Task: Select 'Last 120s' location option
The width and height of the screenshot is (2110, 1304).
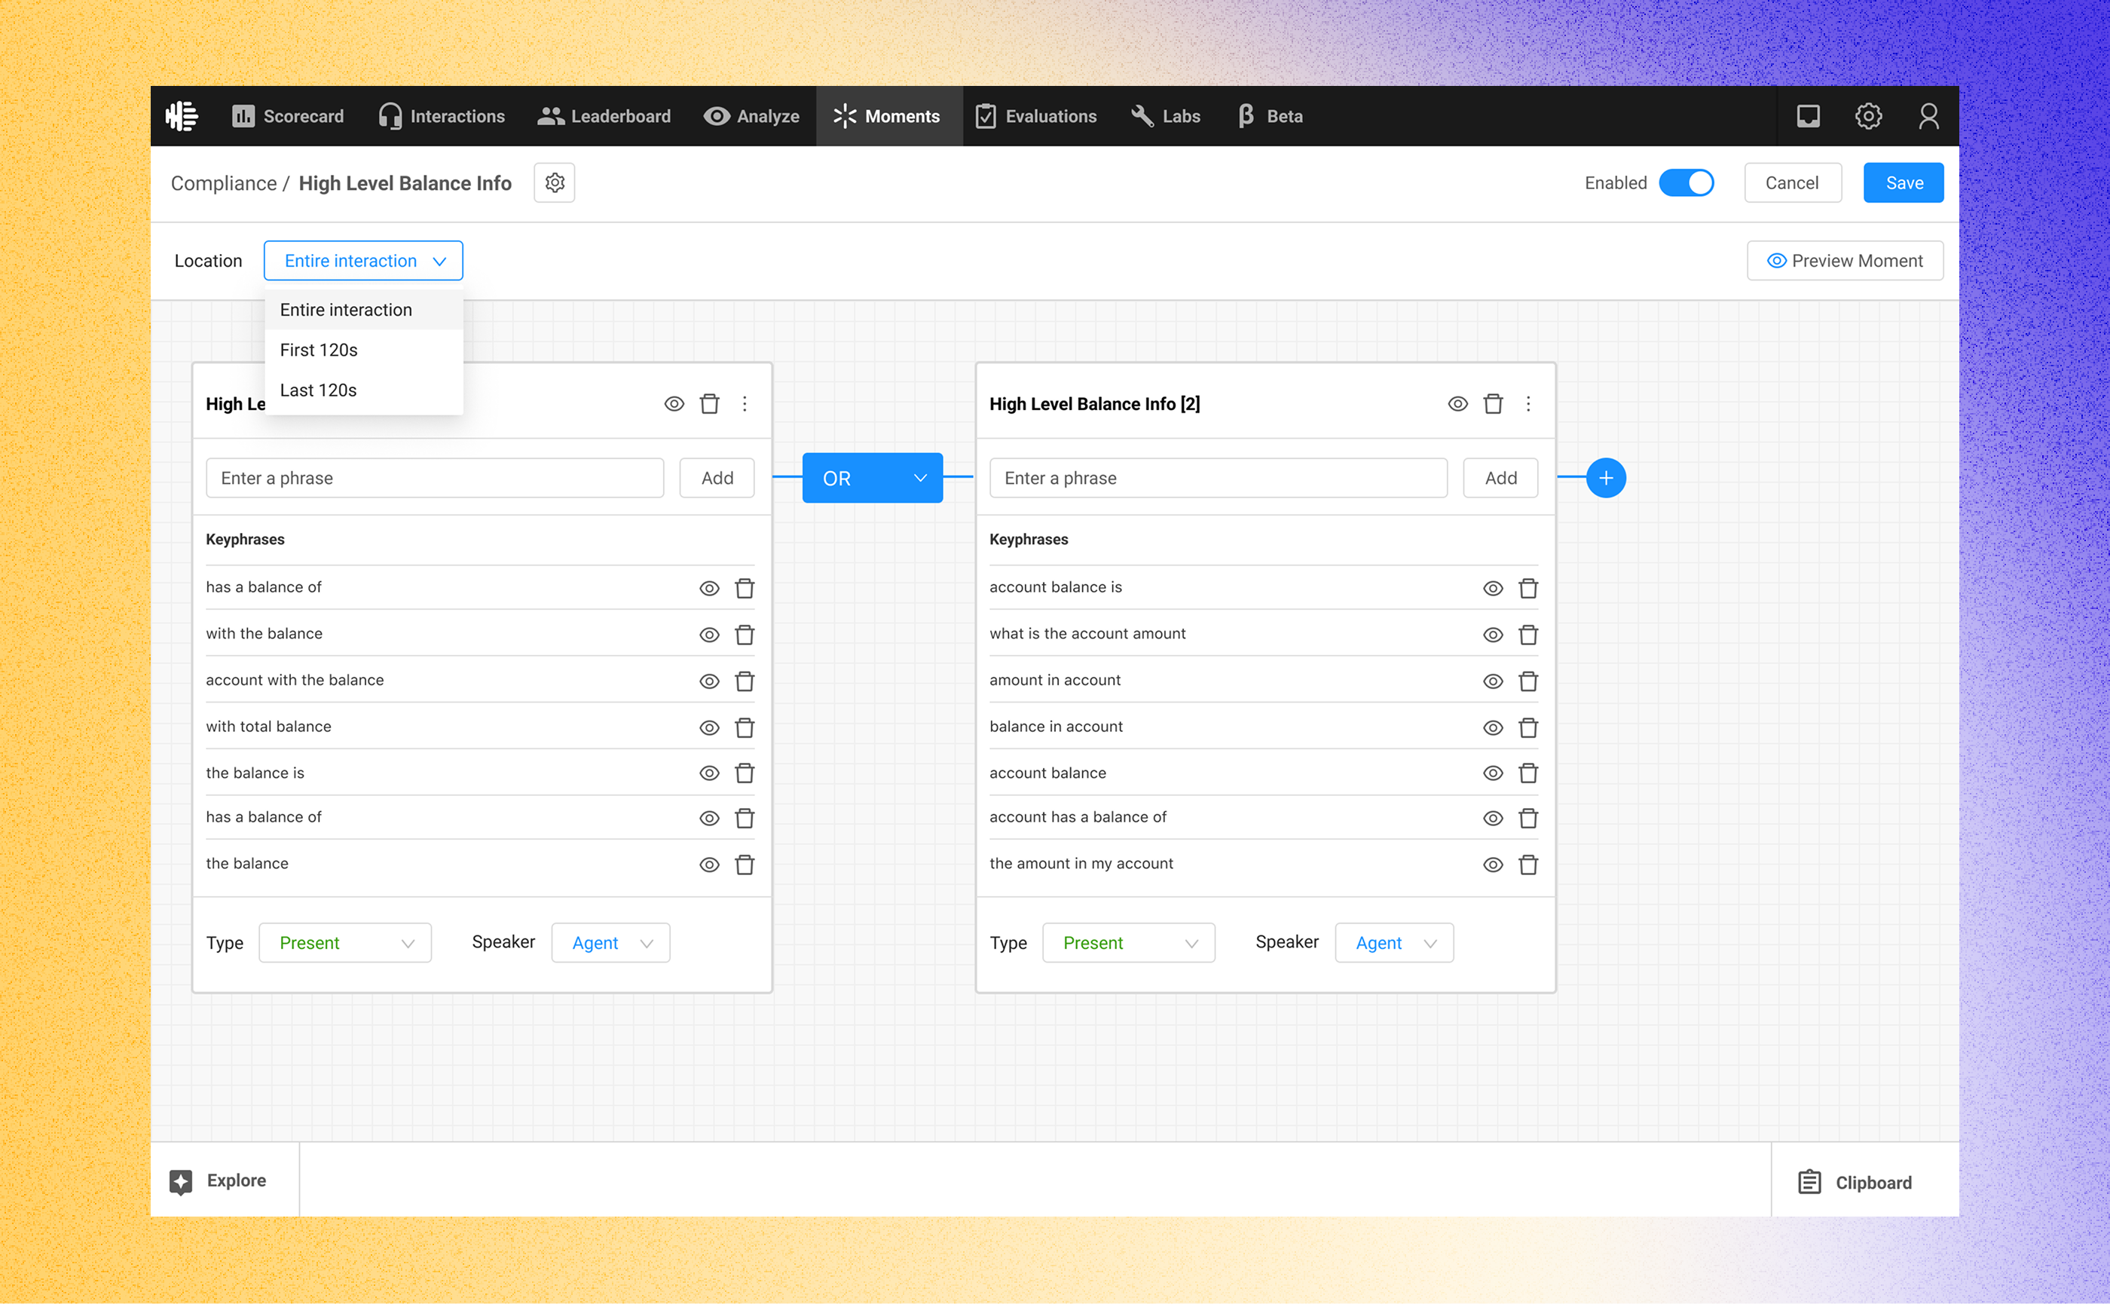Action: click(x=363, y=390)
